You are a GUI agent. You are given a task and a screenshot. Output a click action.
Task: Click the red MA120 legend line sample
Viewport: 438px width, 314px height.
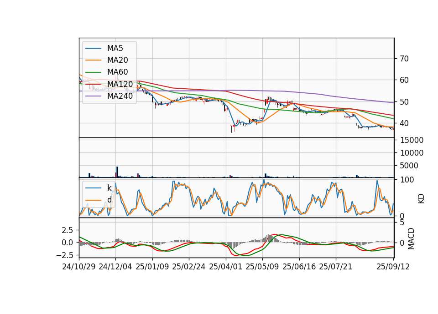[94, 84]
